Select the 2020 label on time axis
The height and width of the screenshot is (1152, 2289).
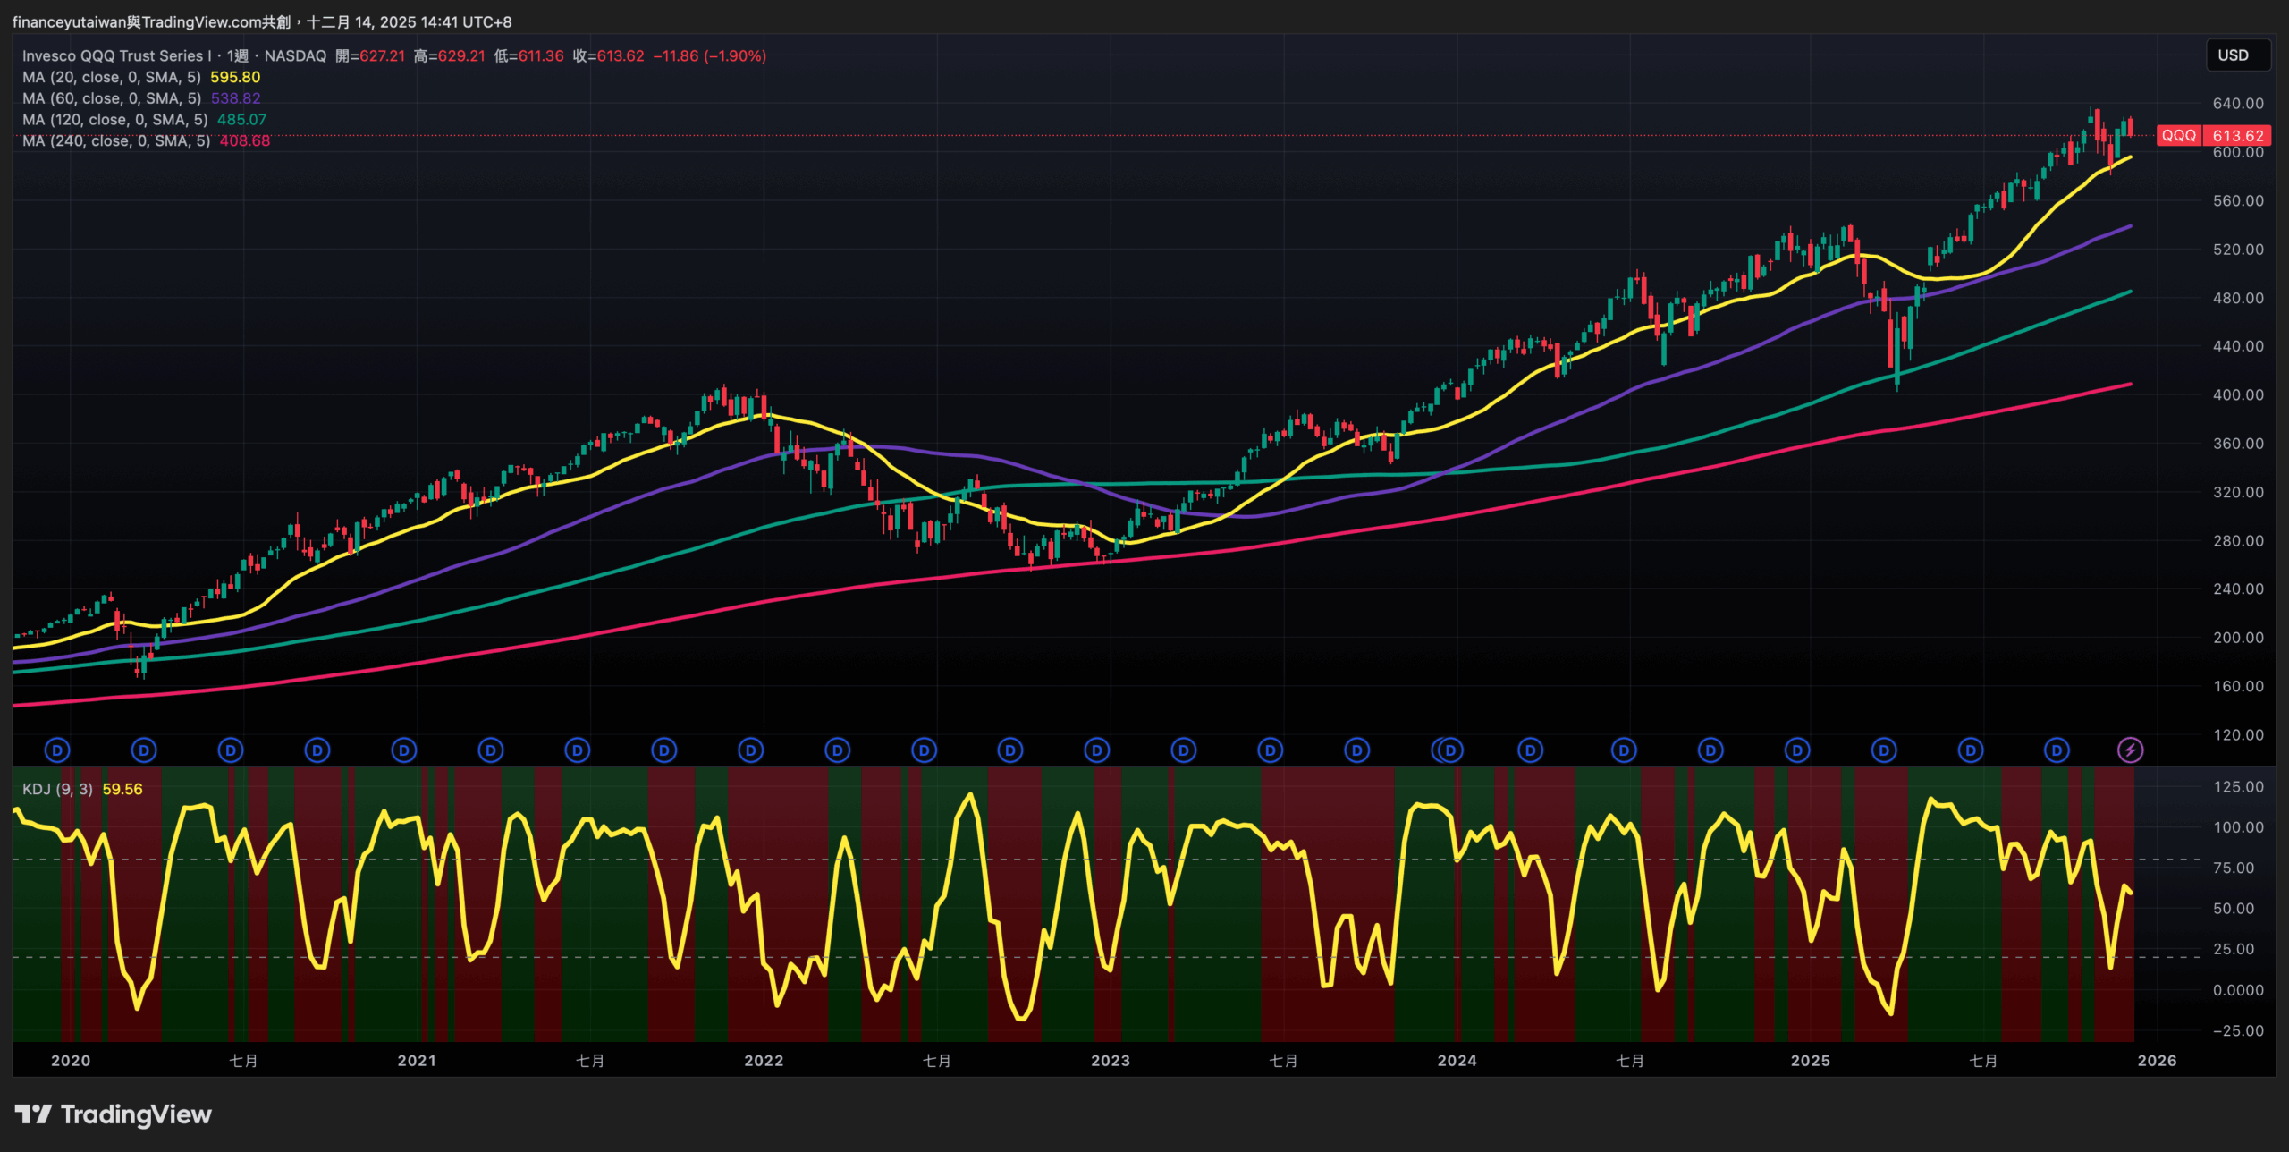point(71,1061)
